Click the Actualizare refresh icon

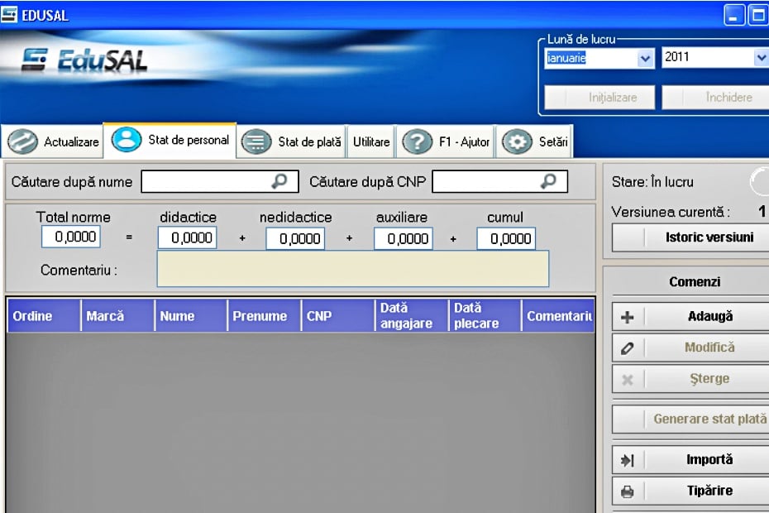click(x=22, y=141)
